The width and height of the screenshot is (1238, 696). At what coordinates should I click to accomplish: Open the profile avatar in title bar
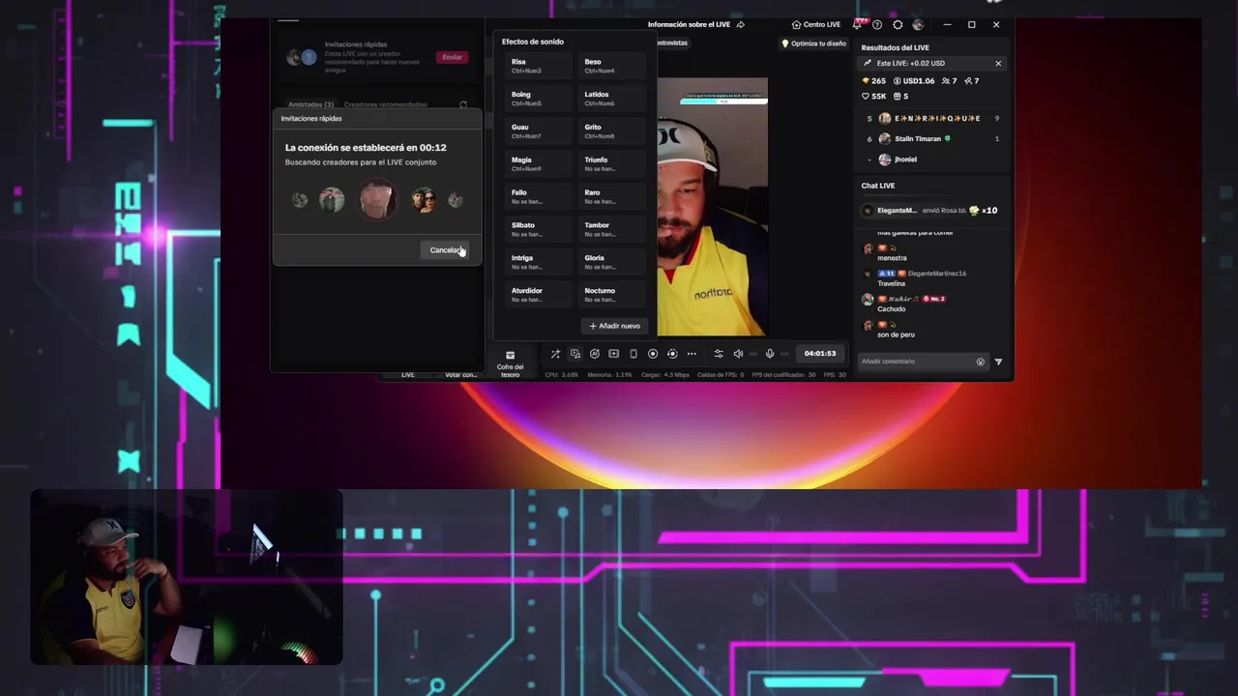click(918, 25)
